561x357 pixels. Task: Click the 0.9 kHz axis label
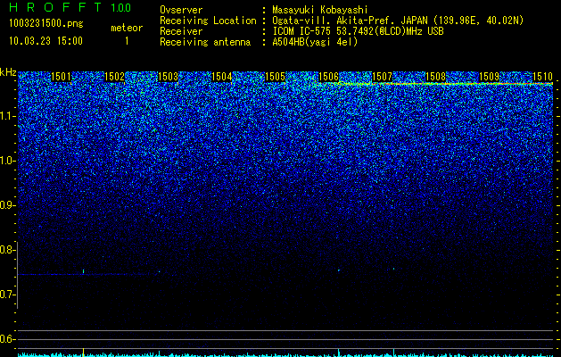(x=8, y=205)
